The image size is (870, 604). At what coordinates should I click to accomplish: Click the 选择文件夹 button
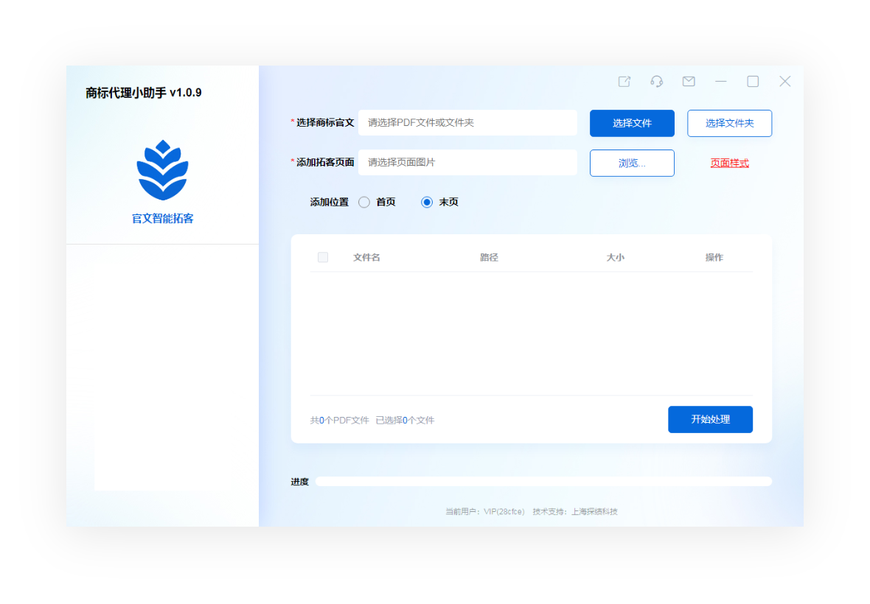pos(729,124)
